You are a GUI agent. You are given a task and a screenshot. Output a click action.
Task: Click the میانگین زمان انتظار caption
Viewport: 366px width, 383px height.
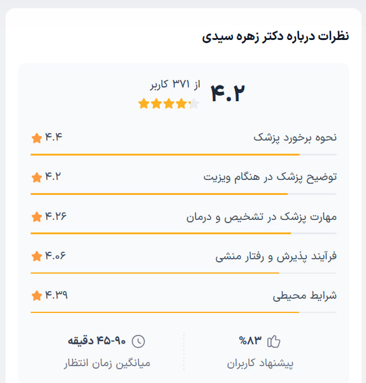tap(107, 363)
